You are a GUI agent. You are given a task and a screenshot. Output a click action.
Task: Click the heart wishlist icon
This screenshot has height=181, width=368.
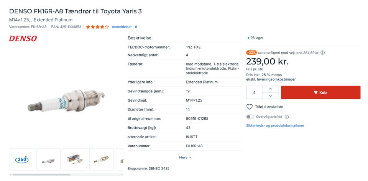(250, 107)
